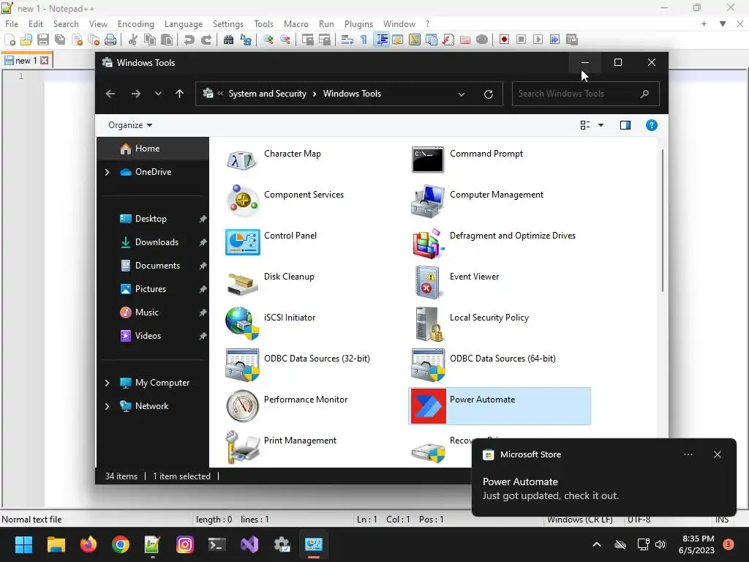Click the New file icon in Notepad++ toolbar
The height and width of the screenshot is (562, 749).
click(10, 40)
